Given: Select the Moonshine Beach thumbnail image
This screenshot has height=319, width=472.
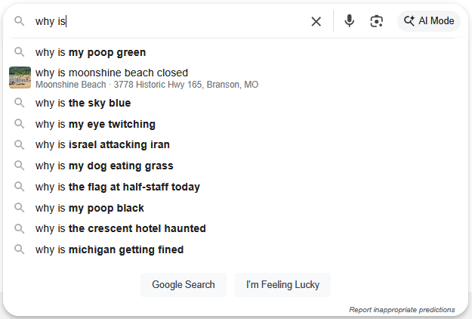Looking at the screenshot, I should [x=20, y=77].
